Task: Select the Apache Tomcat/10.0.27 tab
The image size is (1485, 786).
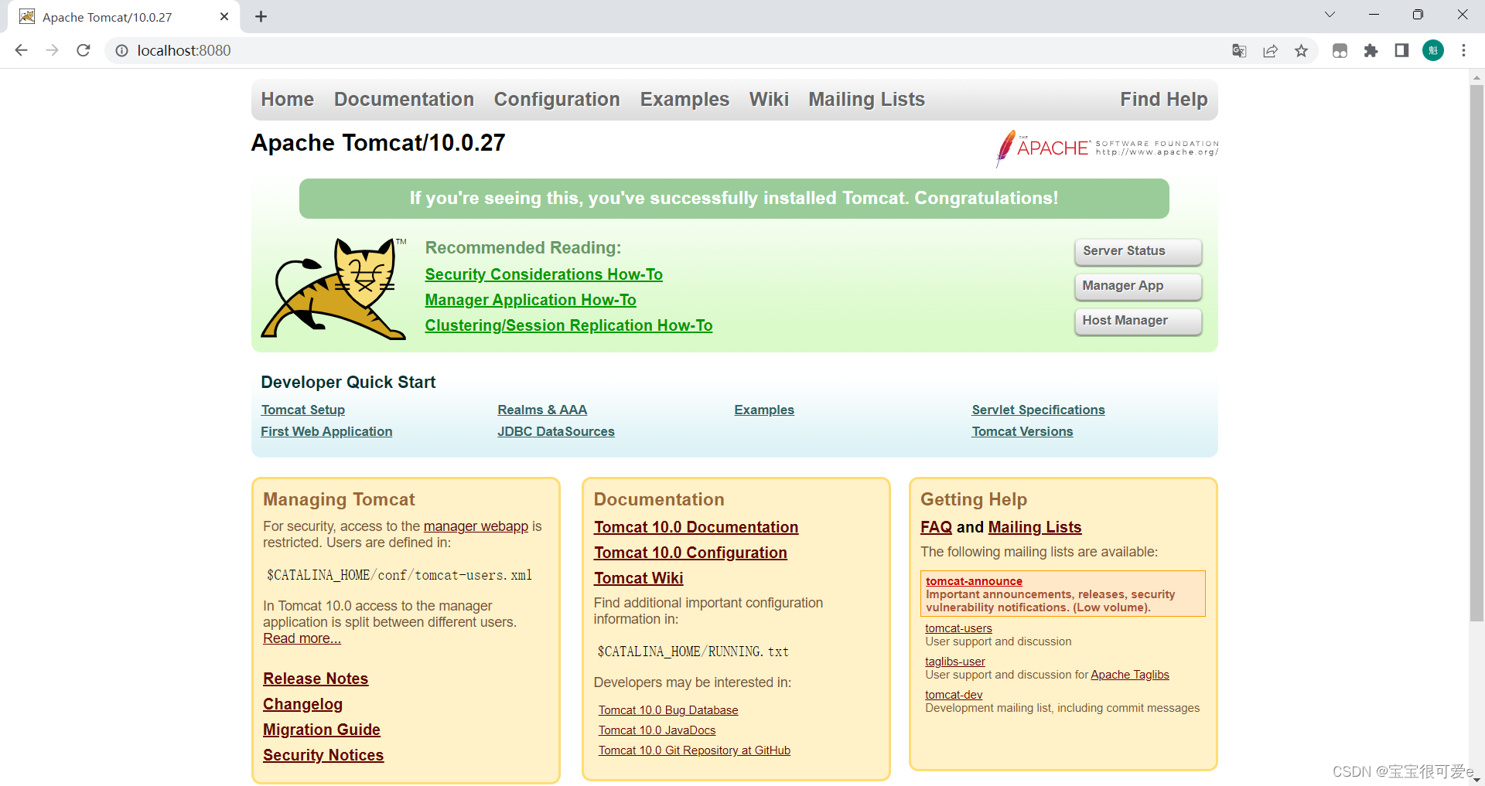Action: pos(124,17)
